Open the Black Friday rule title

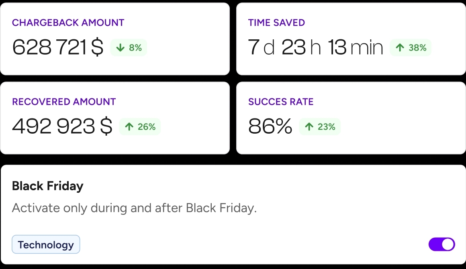tap(48, 186)
